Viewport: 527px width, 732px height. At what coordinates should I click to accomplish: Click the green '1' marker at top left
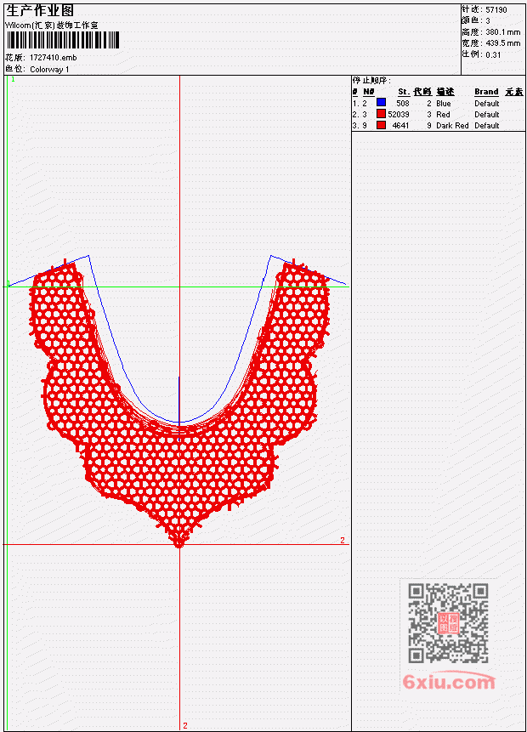[13, 79]
